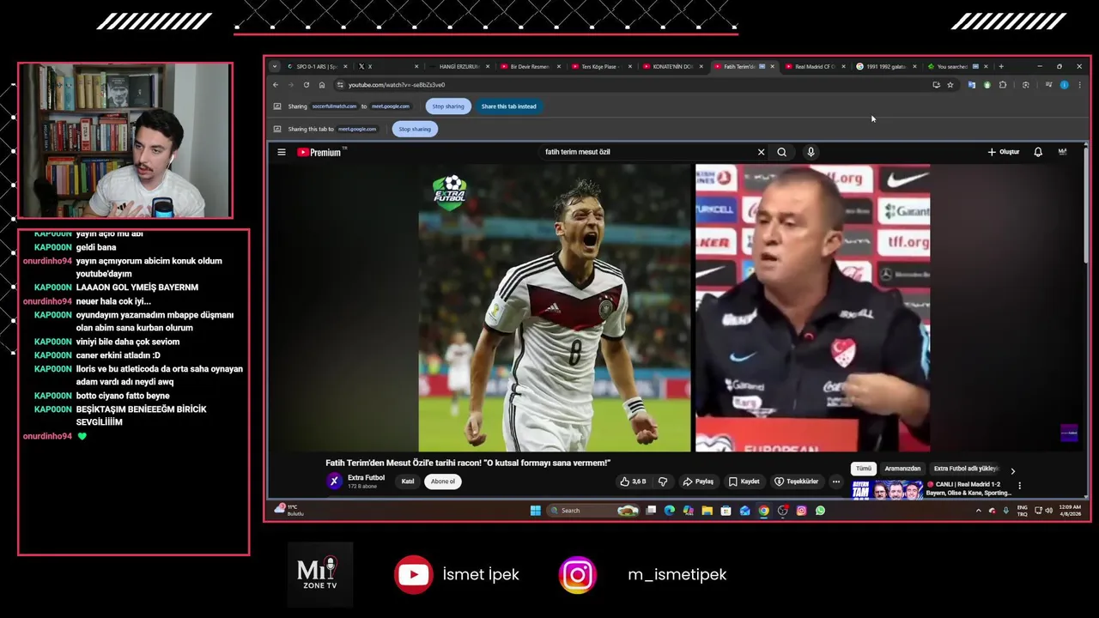The image size is (1099, 618).
Task: Show more filter chips with right arrow
Action: [1012, 470]
